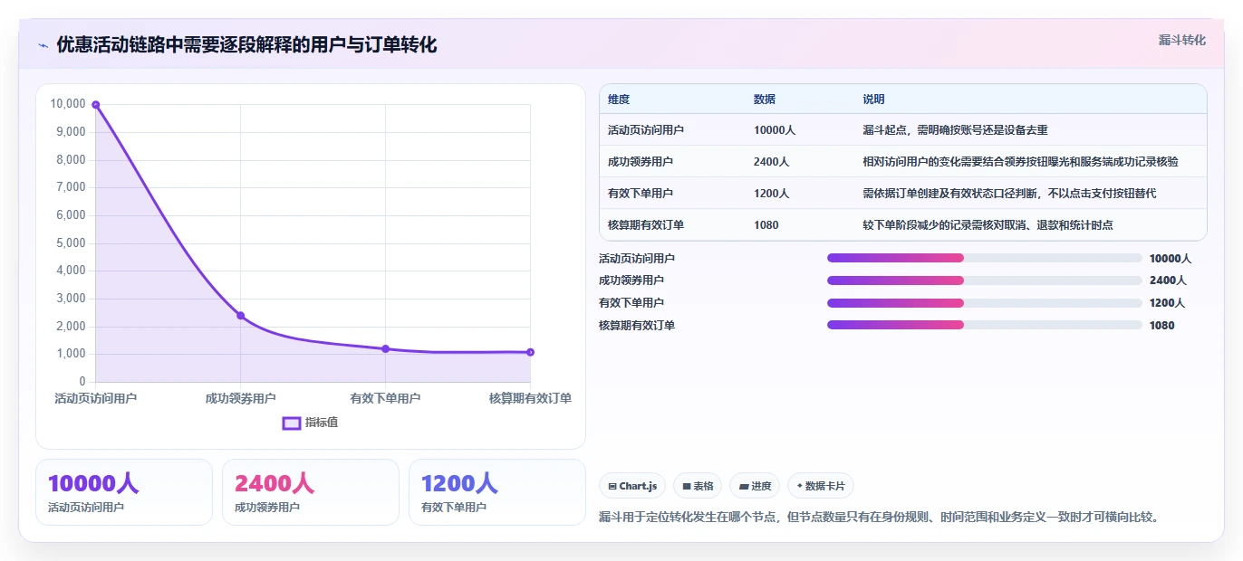Click the 说明 column header
This screenshot has height=561, width=1243.
tap(1030, 100)
